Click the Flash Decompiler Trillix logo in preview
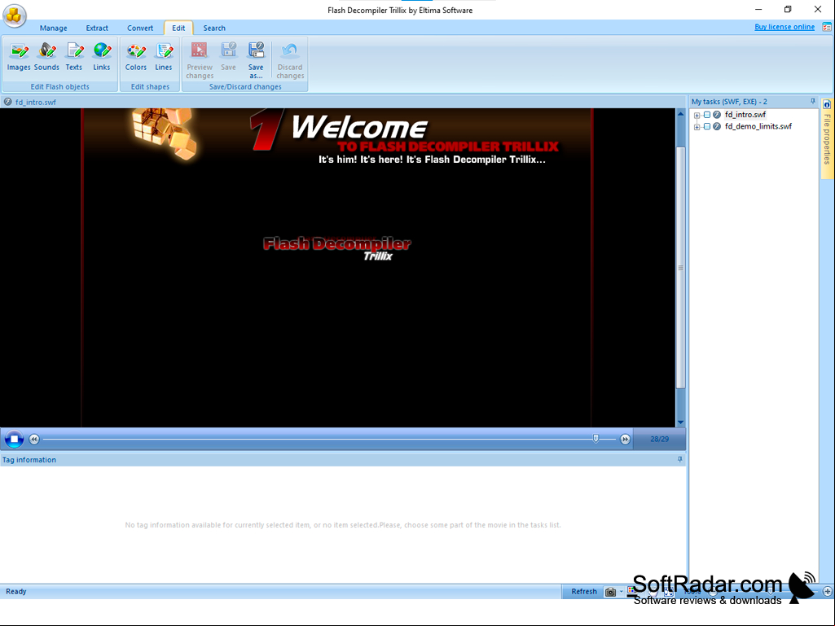Image resolution: width=835 pixels, height=626 pixels. 337,248
